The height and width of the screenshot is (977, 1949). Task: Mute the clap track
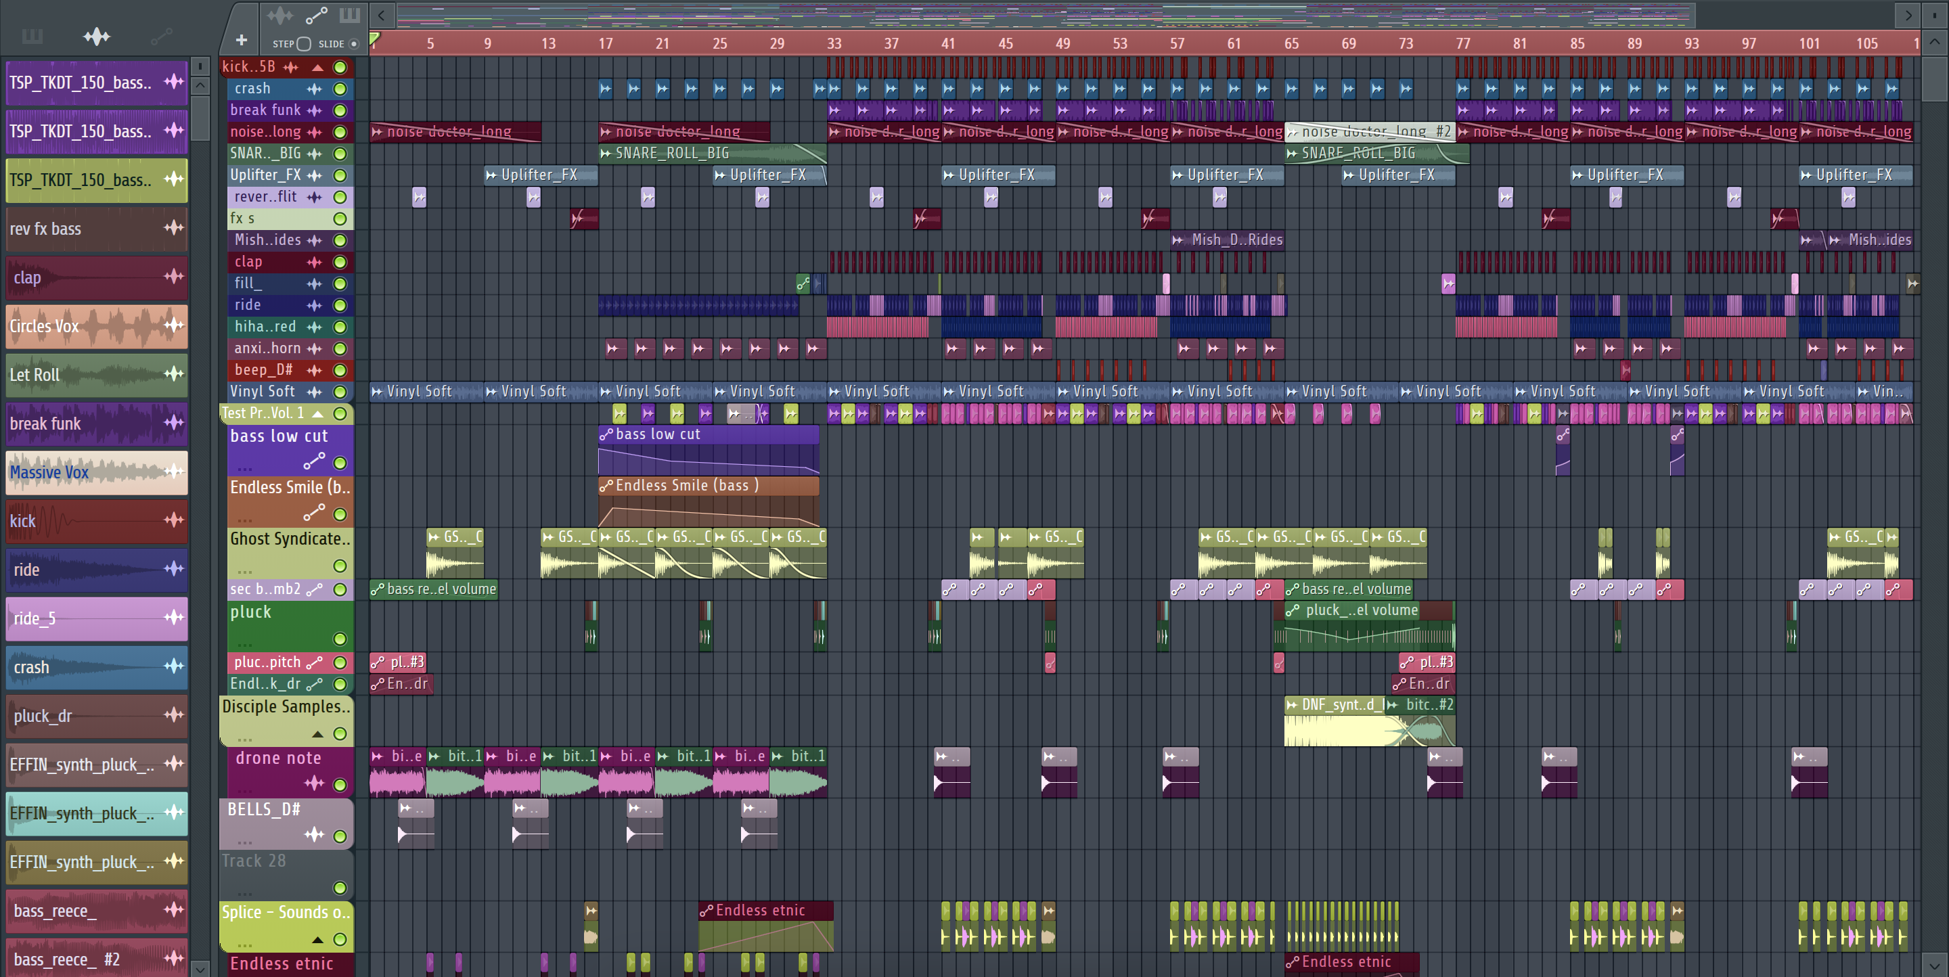pyautogui.click(x=340, y=263)
